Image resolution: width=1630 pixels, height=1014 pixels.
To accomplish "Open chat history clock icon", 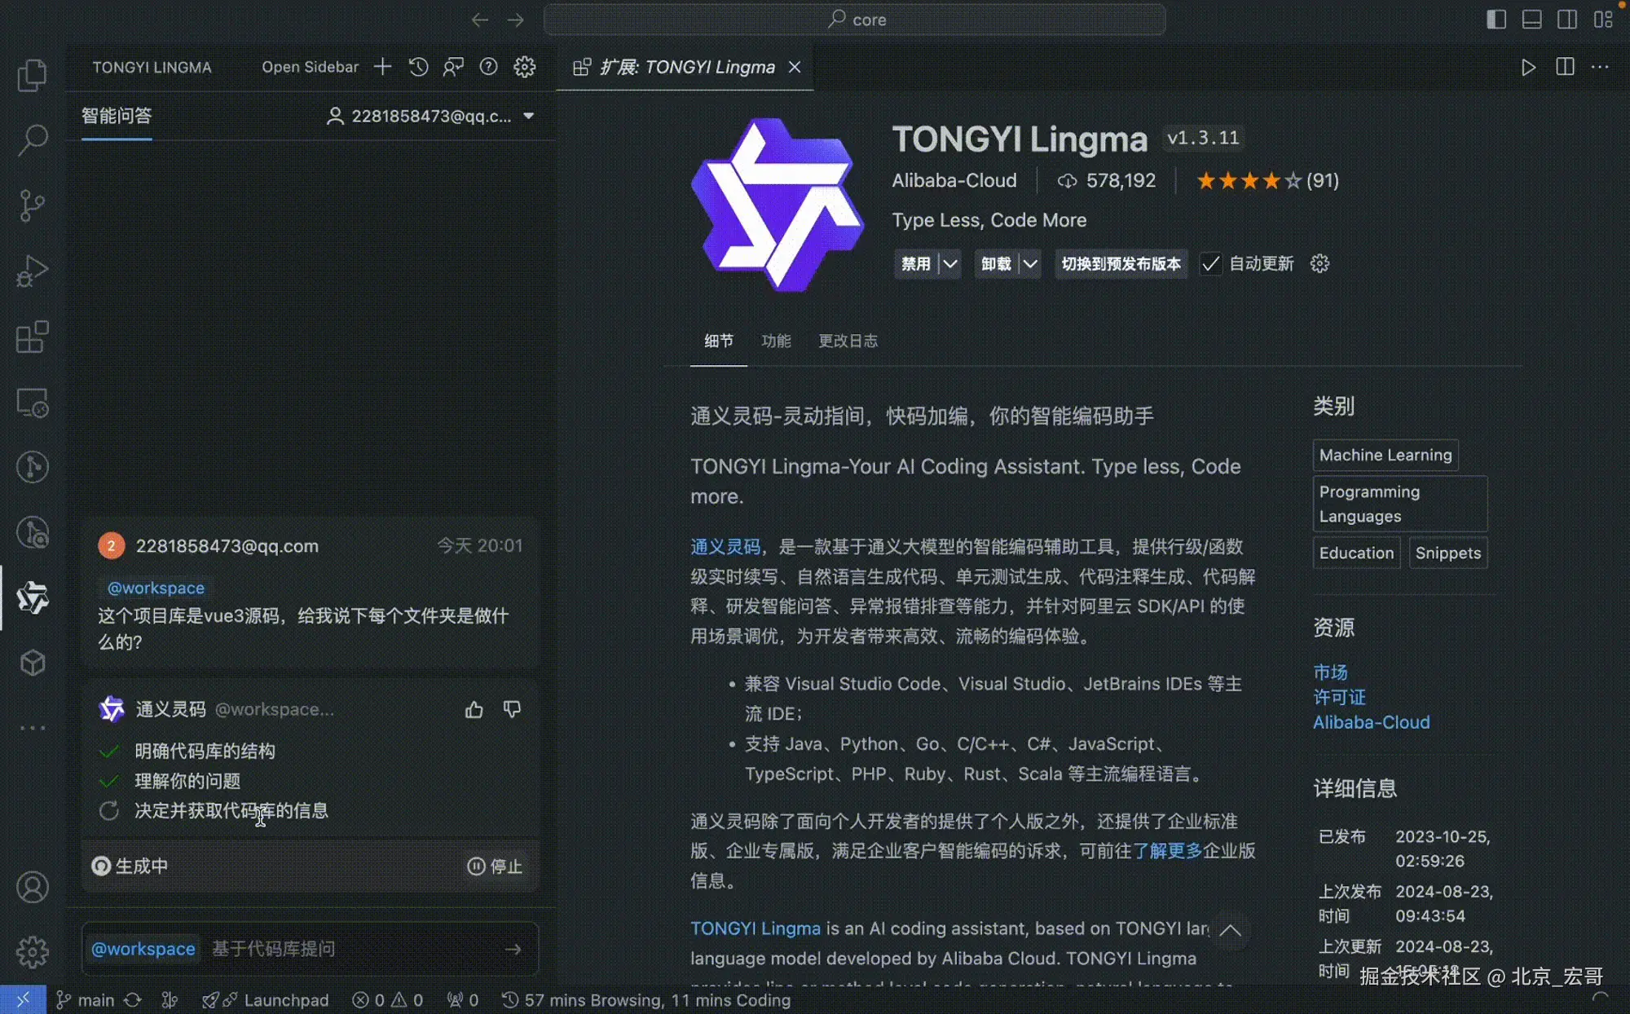I will (x=418, y=67).
